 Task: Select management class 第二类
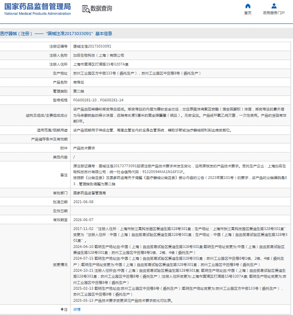click(x=79, y=91)
